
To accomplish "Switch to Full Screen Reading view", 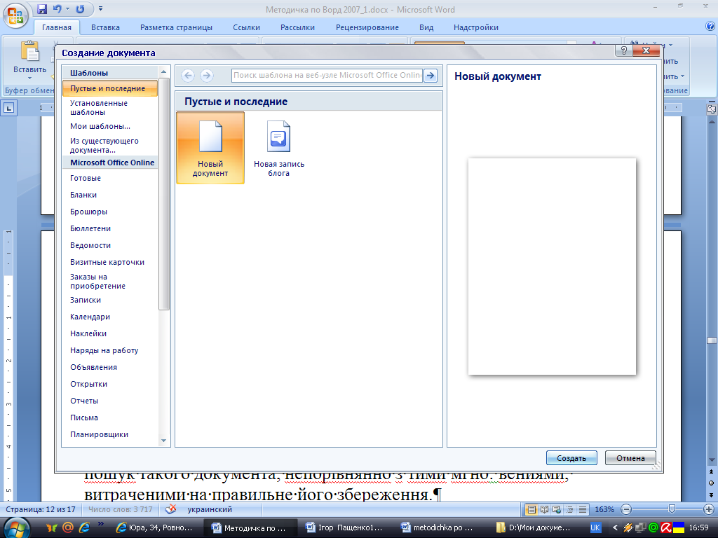I will click(544, 509).
